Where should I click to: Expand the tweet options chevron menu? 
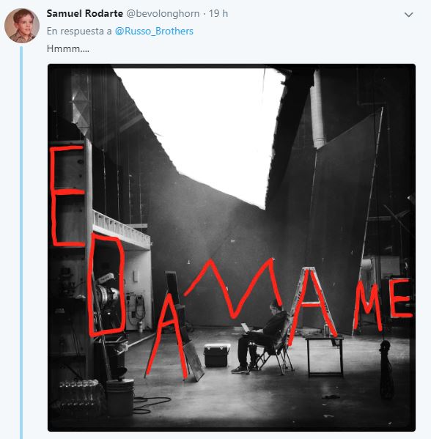click(408, 15)
